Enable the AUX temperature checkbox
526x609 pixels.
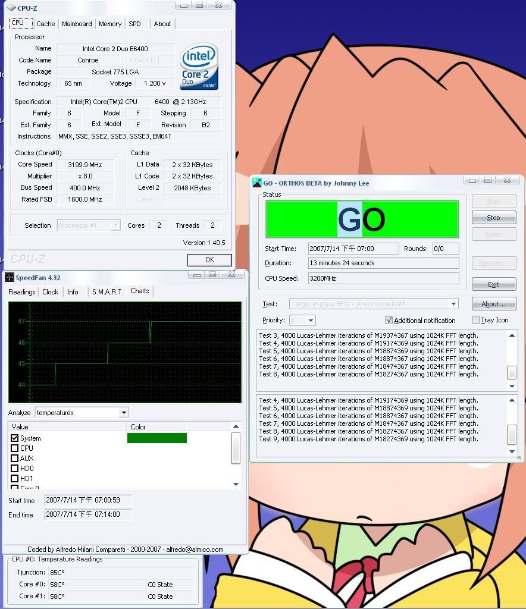click(x=15, y=458)
